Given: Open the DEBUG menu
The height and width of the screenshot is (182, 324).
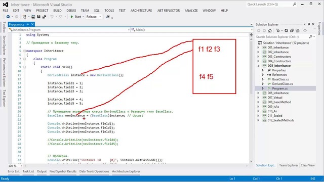Looking at the screenshot, I should [71, 11].
